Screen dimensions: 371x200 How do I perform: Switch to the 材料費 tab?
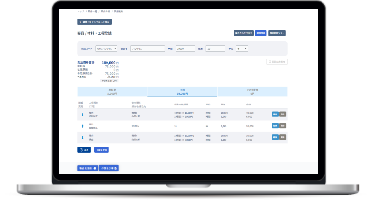[x=112, y=92]
